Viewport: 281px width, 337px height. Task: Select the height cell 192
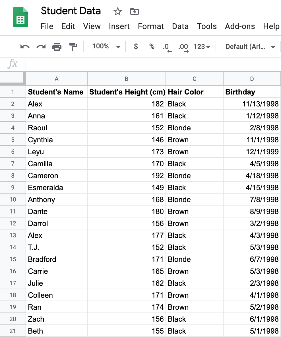(127, 176)
